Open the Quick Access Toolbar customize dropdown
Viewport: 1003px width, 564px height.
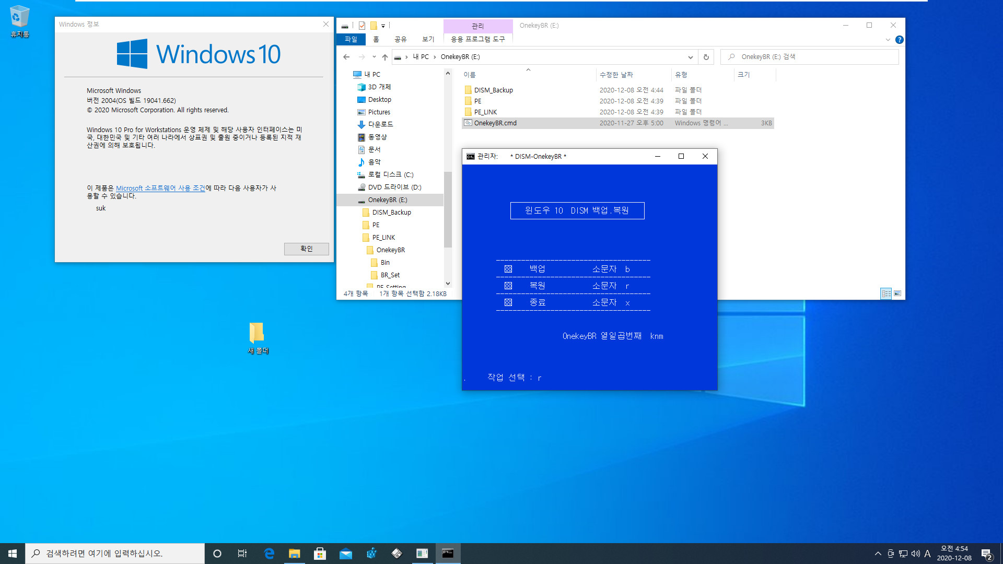pos(383,26)
